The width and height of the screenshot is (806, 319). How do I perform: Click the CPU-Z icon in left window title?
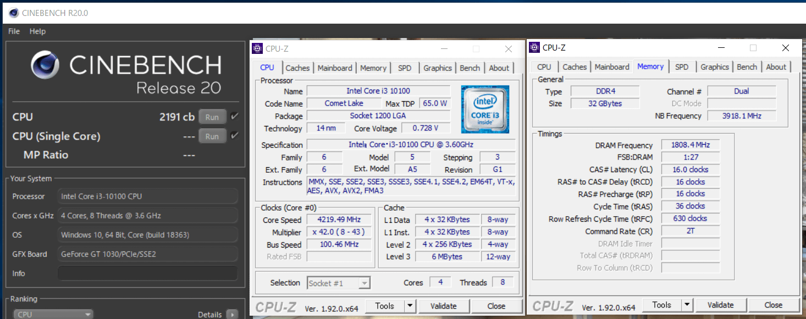click(x=257, y=48)
